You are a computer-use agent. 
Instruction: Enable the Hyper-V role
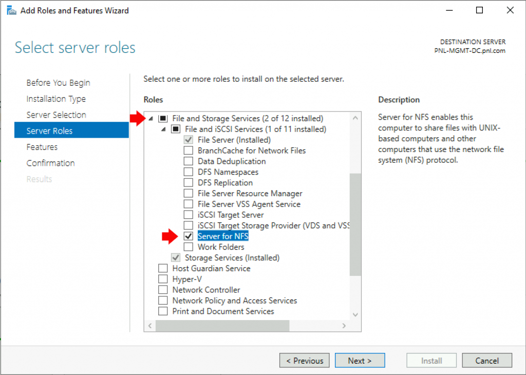click(163, 278)
